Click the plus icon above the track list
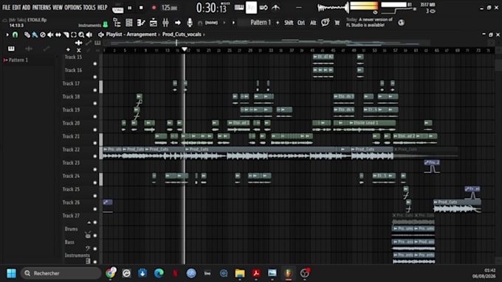 point(68,50)
